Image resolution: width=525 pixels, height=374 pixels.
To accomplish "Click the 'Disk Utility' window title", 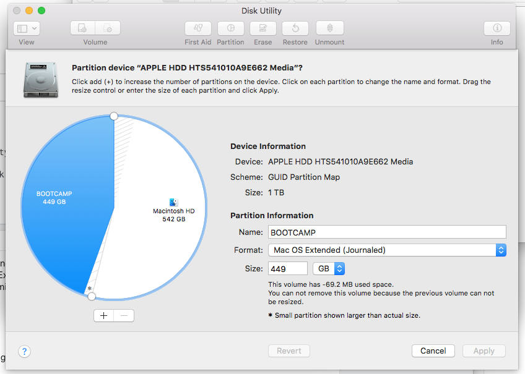I will [x=261, y=11].
